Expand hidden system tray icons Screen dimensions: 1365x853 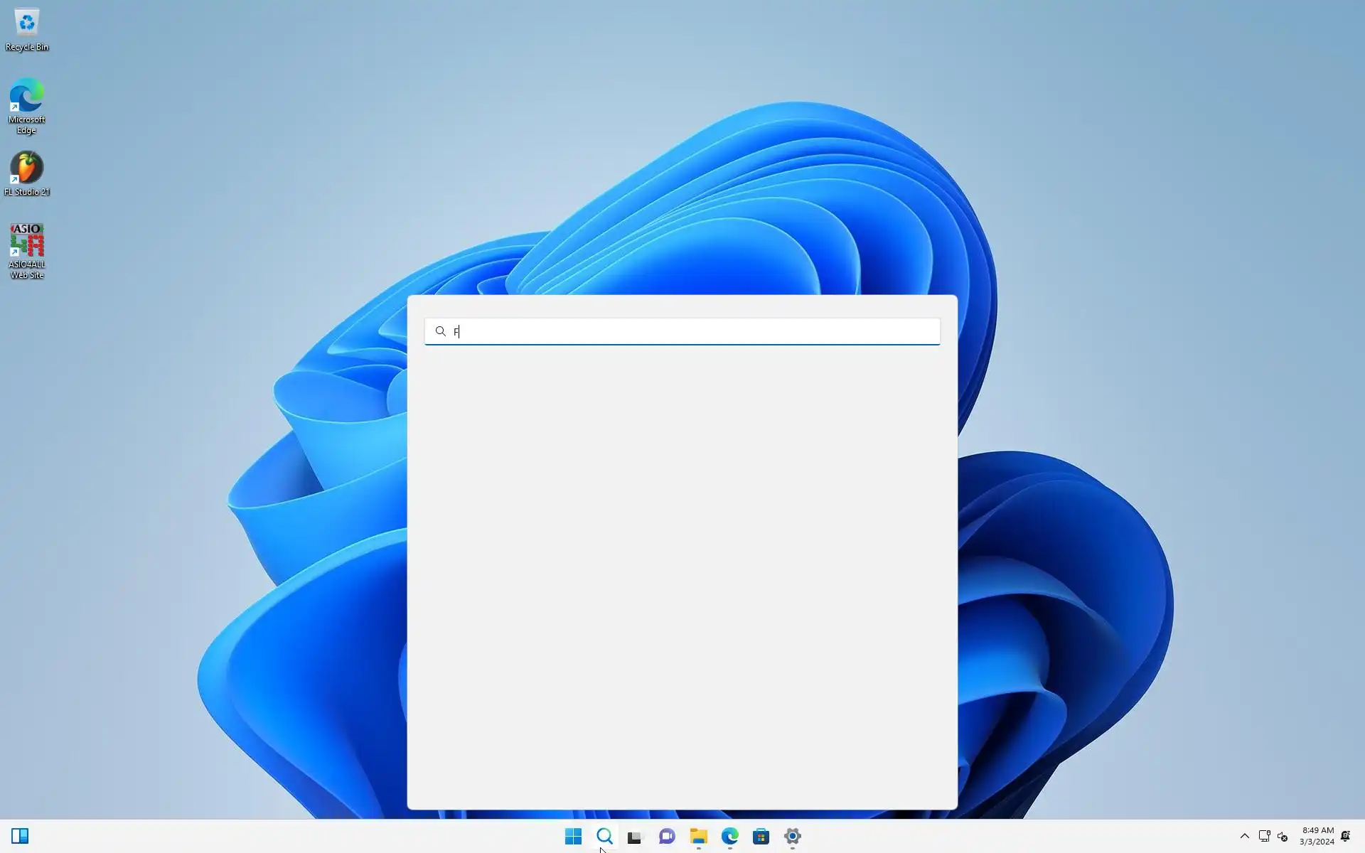pos(1244,836)
